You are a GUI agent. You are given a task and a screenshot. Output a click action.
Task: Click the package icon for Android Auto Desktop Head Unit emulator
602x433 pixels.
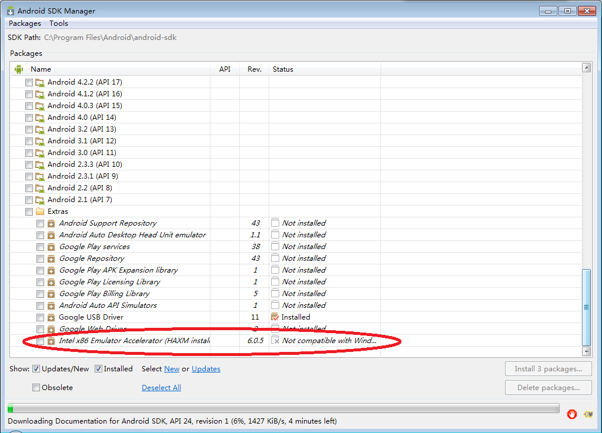[x=51, y=235]
